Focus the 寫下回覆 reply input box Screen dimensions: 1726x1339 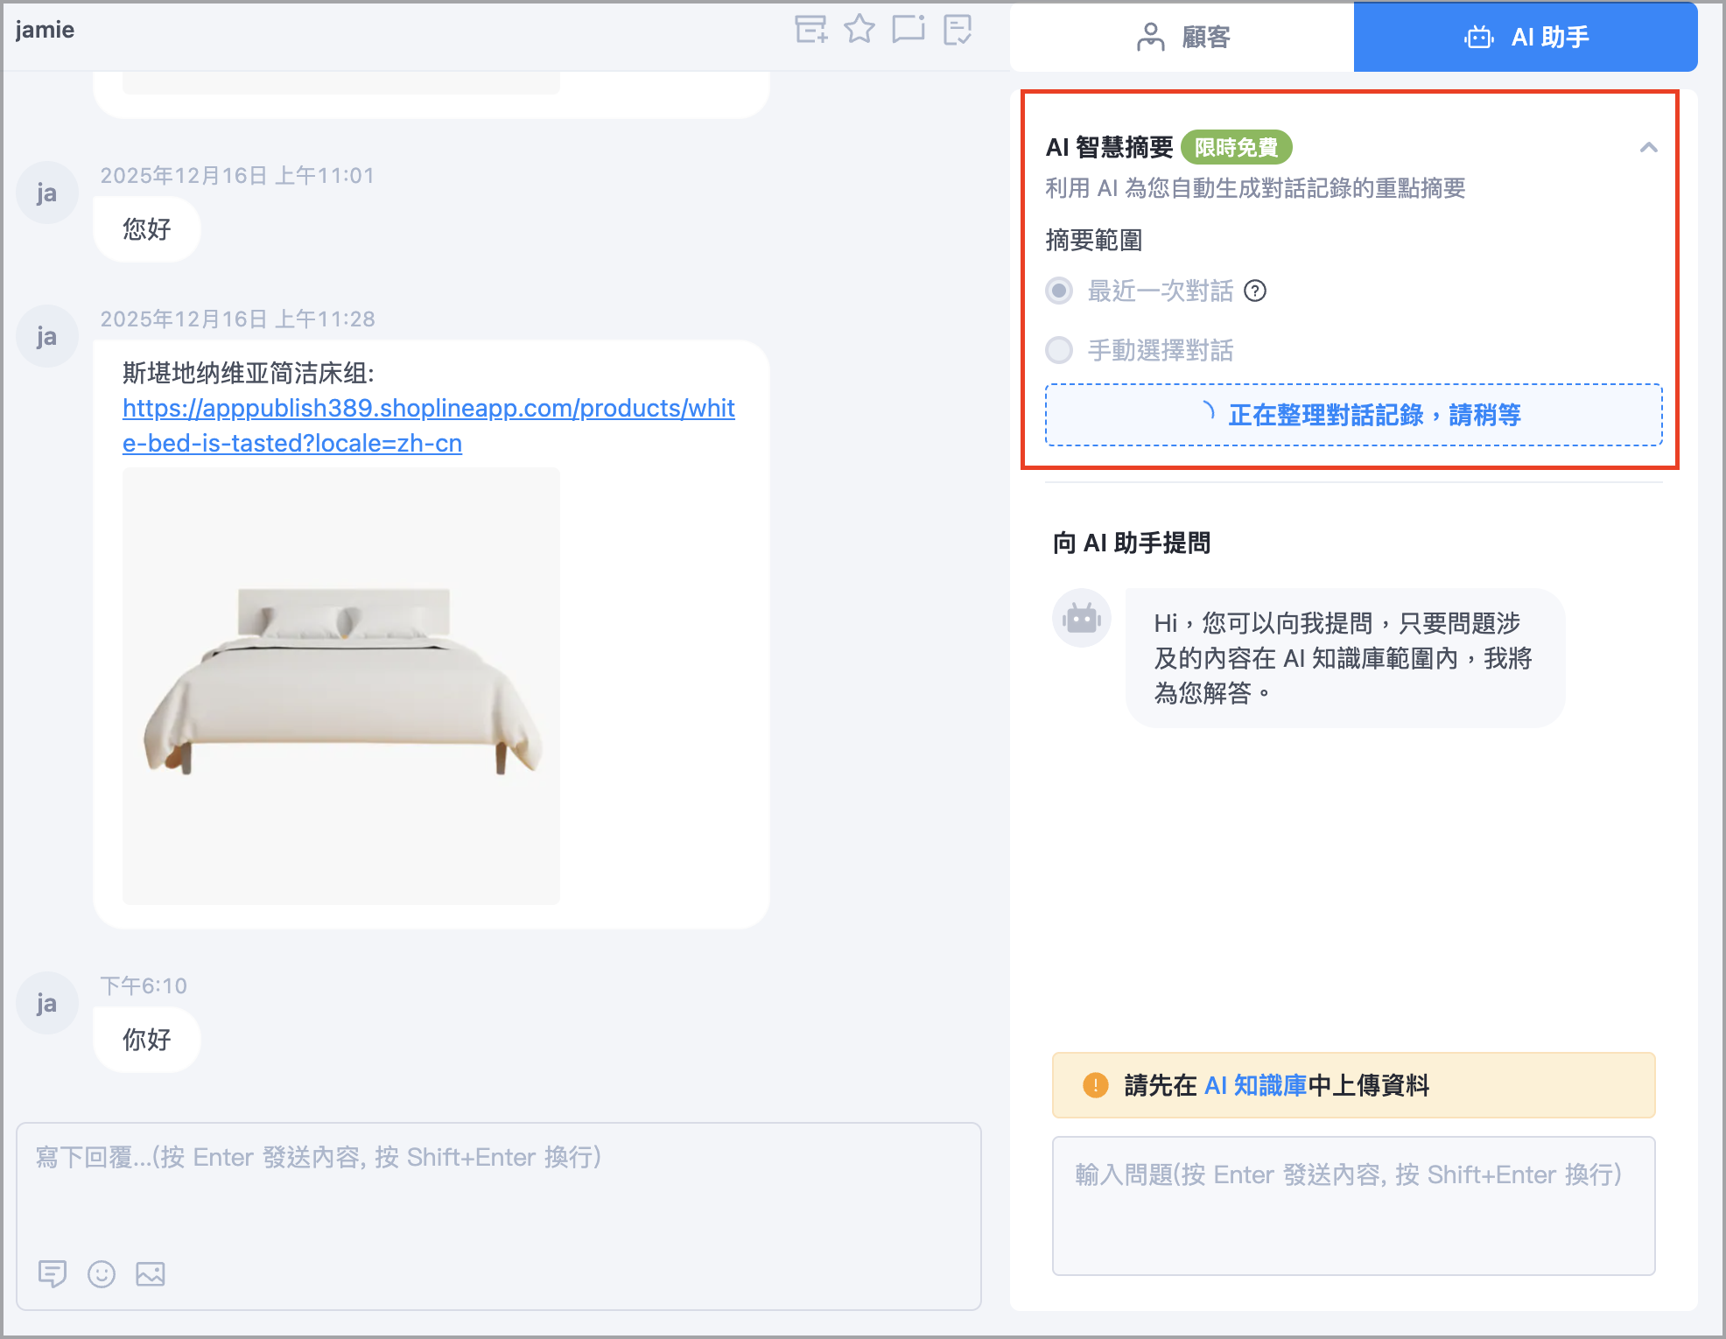click(499, 1216)
